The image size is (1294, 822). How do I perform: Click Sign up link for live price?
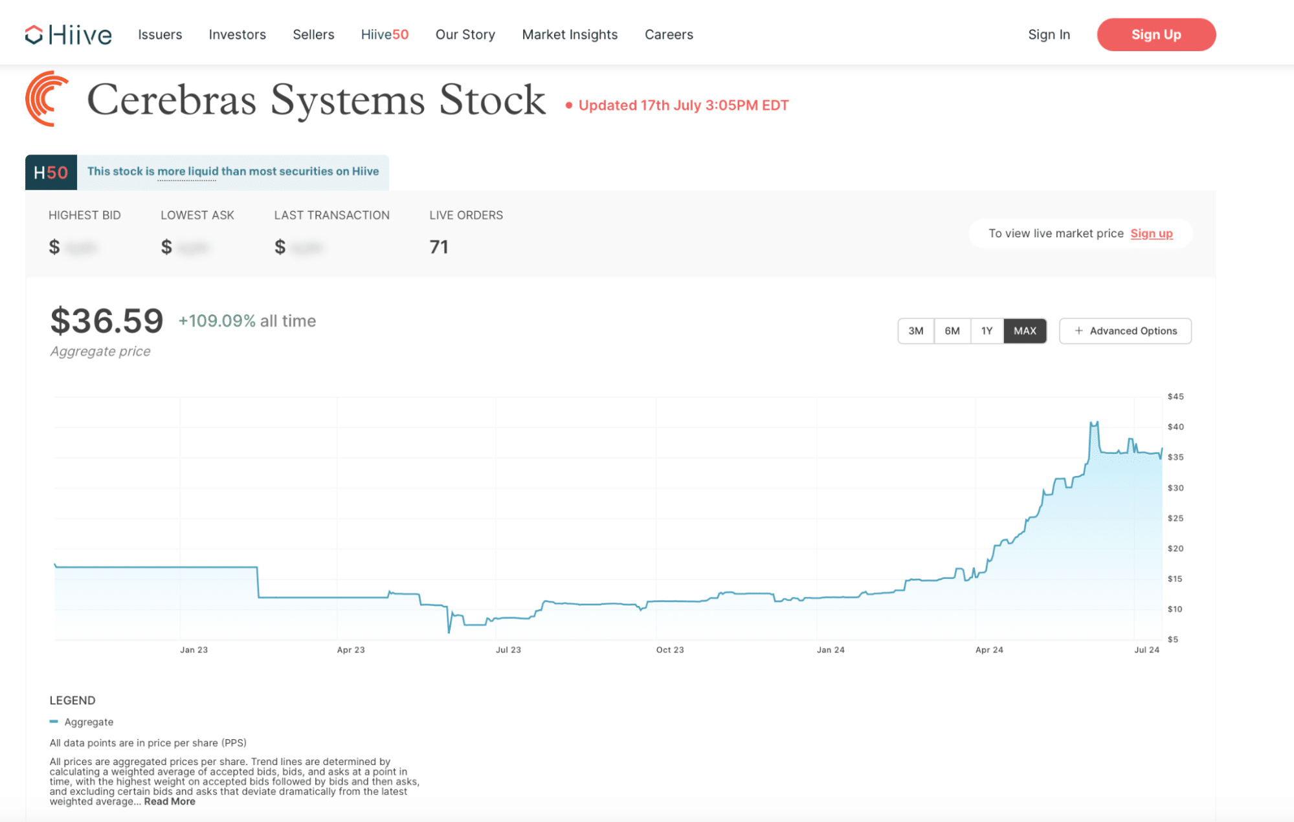[1151, 233]
